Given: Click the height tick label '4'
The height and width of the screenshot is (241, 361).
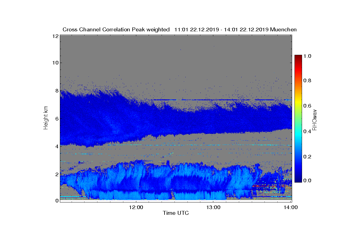Looking at the screenshot, I should (56, 146).
